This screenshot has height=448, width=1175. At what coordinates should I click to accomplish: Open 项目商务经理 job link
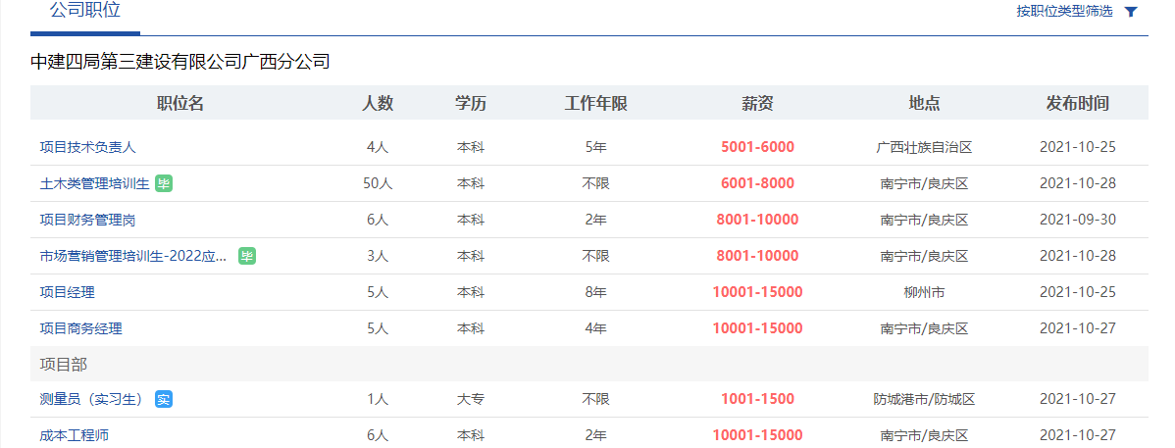(81, 328)
